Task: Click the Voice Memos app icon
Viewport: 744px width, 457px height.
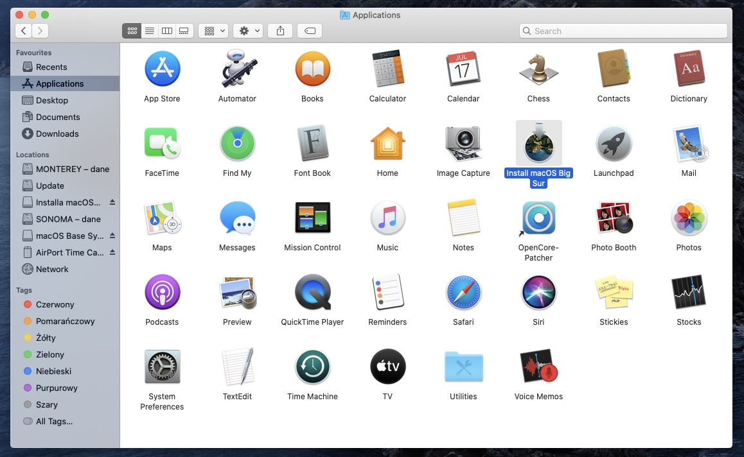Action: (538, 367)
